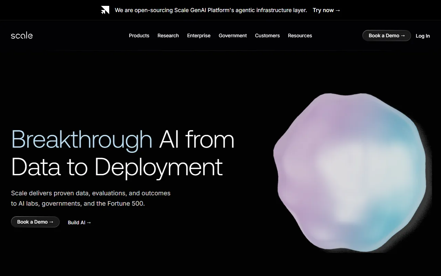Screen dimensions: 441x276
Task: Follow the Build AI link
Action: [x=79, y=223]
